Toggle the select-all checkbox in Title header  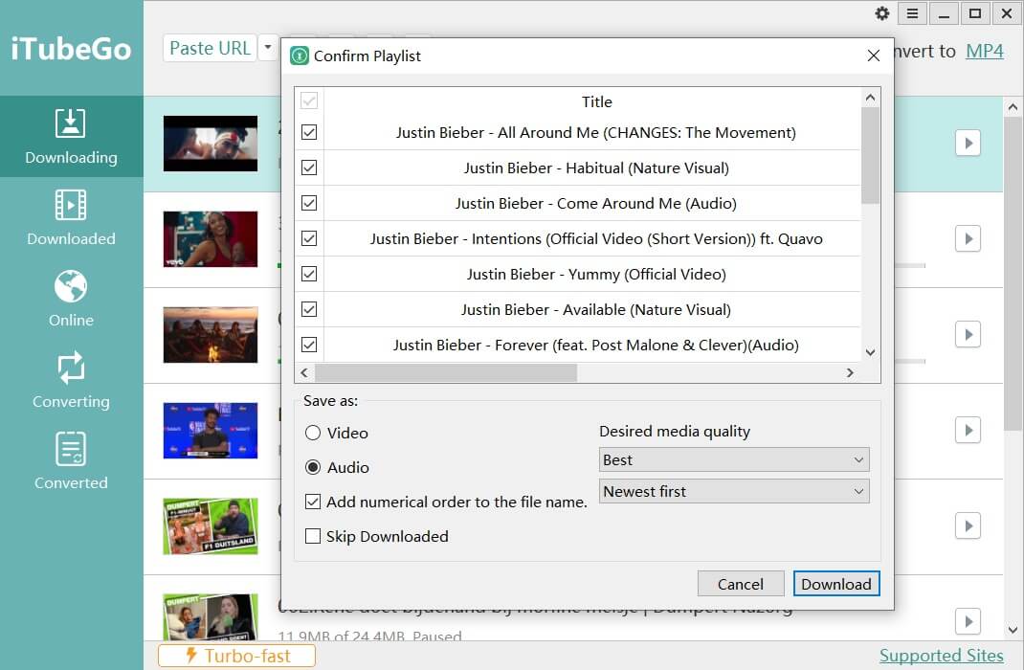click(309, 100)
